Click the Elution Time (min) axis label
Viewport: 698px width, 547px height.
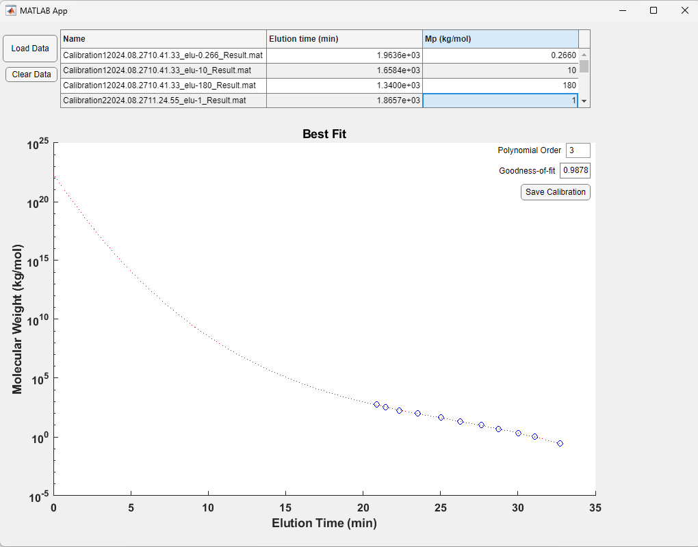(x=324, y=523)
